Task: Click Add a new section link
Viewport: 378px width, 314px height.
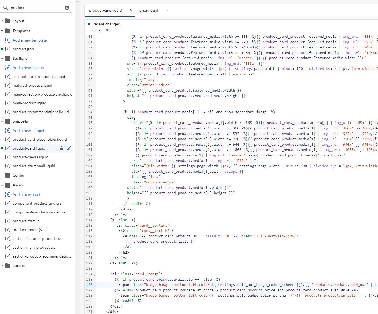Action: 28,68
